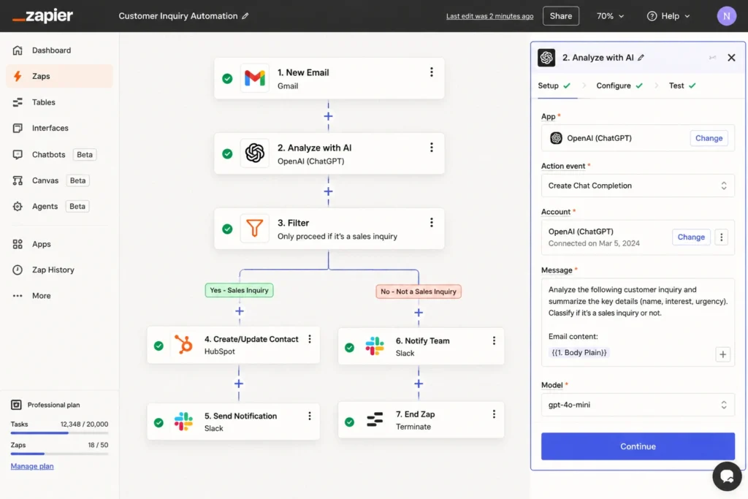Click the Gmail icon on step 1

tap(255, 77)
